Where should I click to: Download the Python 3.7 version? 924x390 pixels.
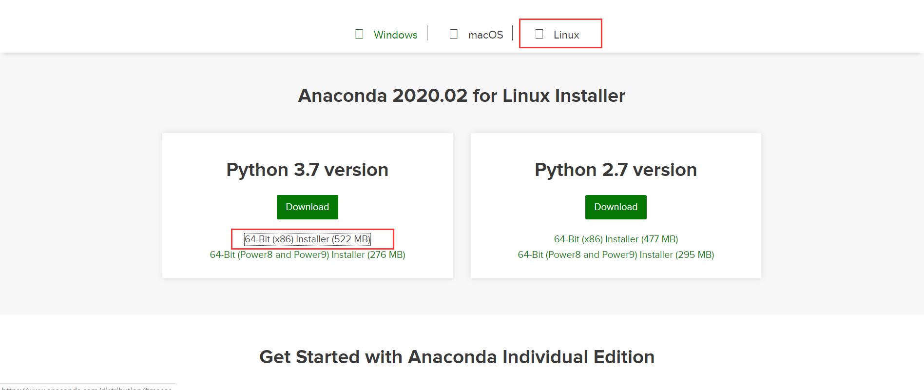pyautogui.click(x=308, y=207)
